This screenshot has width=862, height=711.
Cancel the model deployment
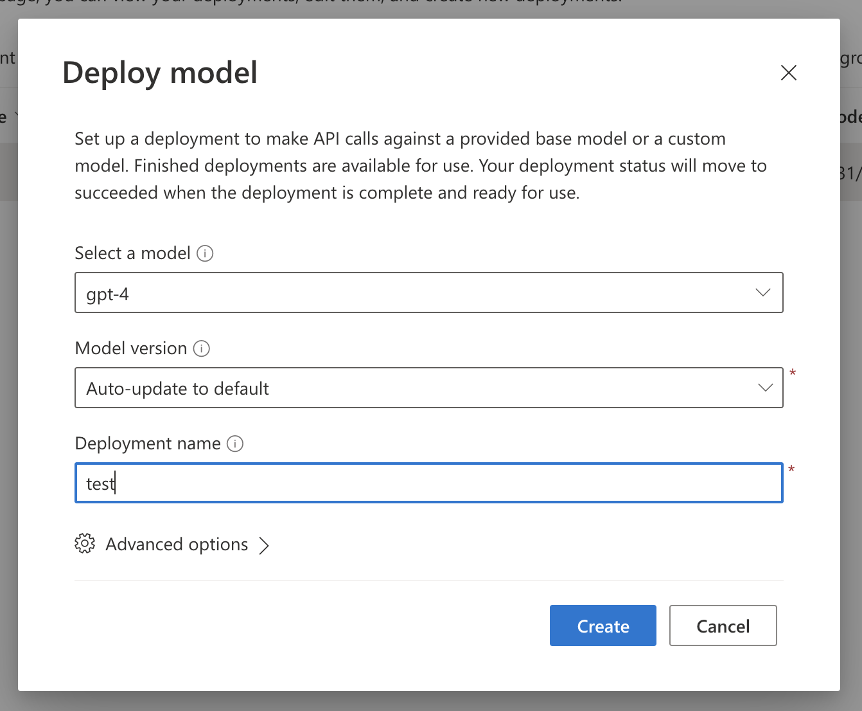point(723,625)
